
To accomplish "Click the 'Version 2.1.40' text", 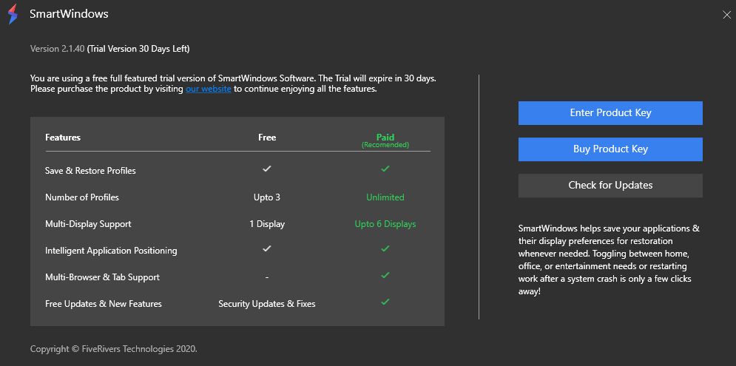I will [57, 49].
